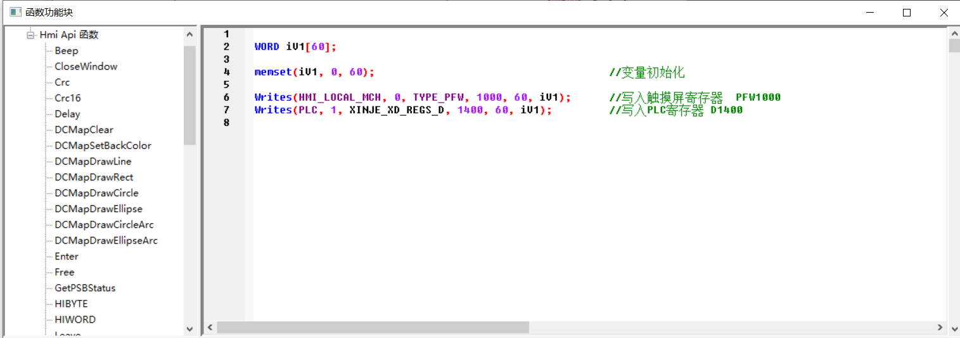Click the code editor's right scroll arrow

pyautogui.click(x=940, y=327)
